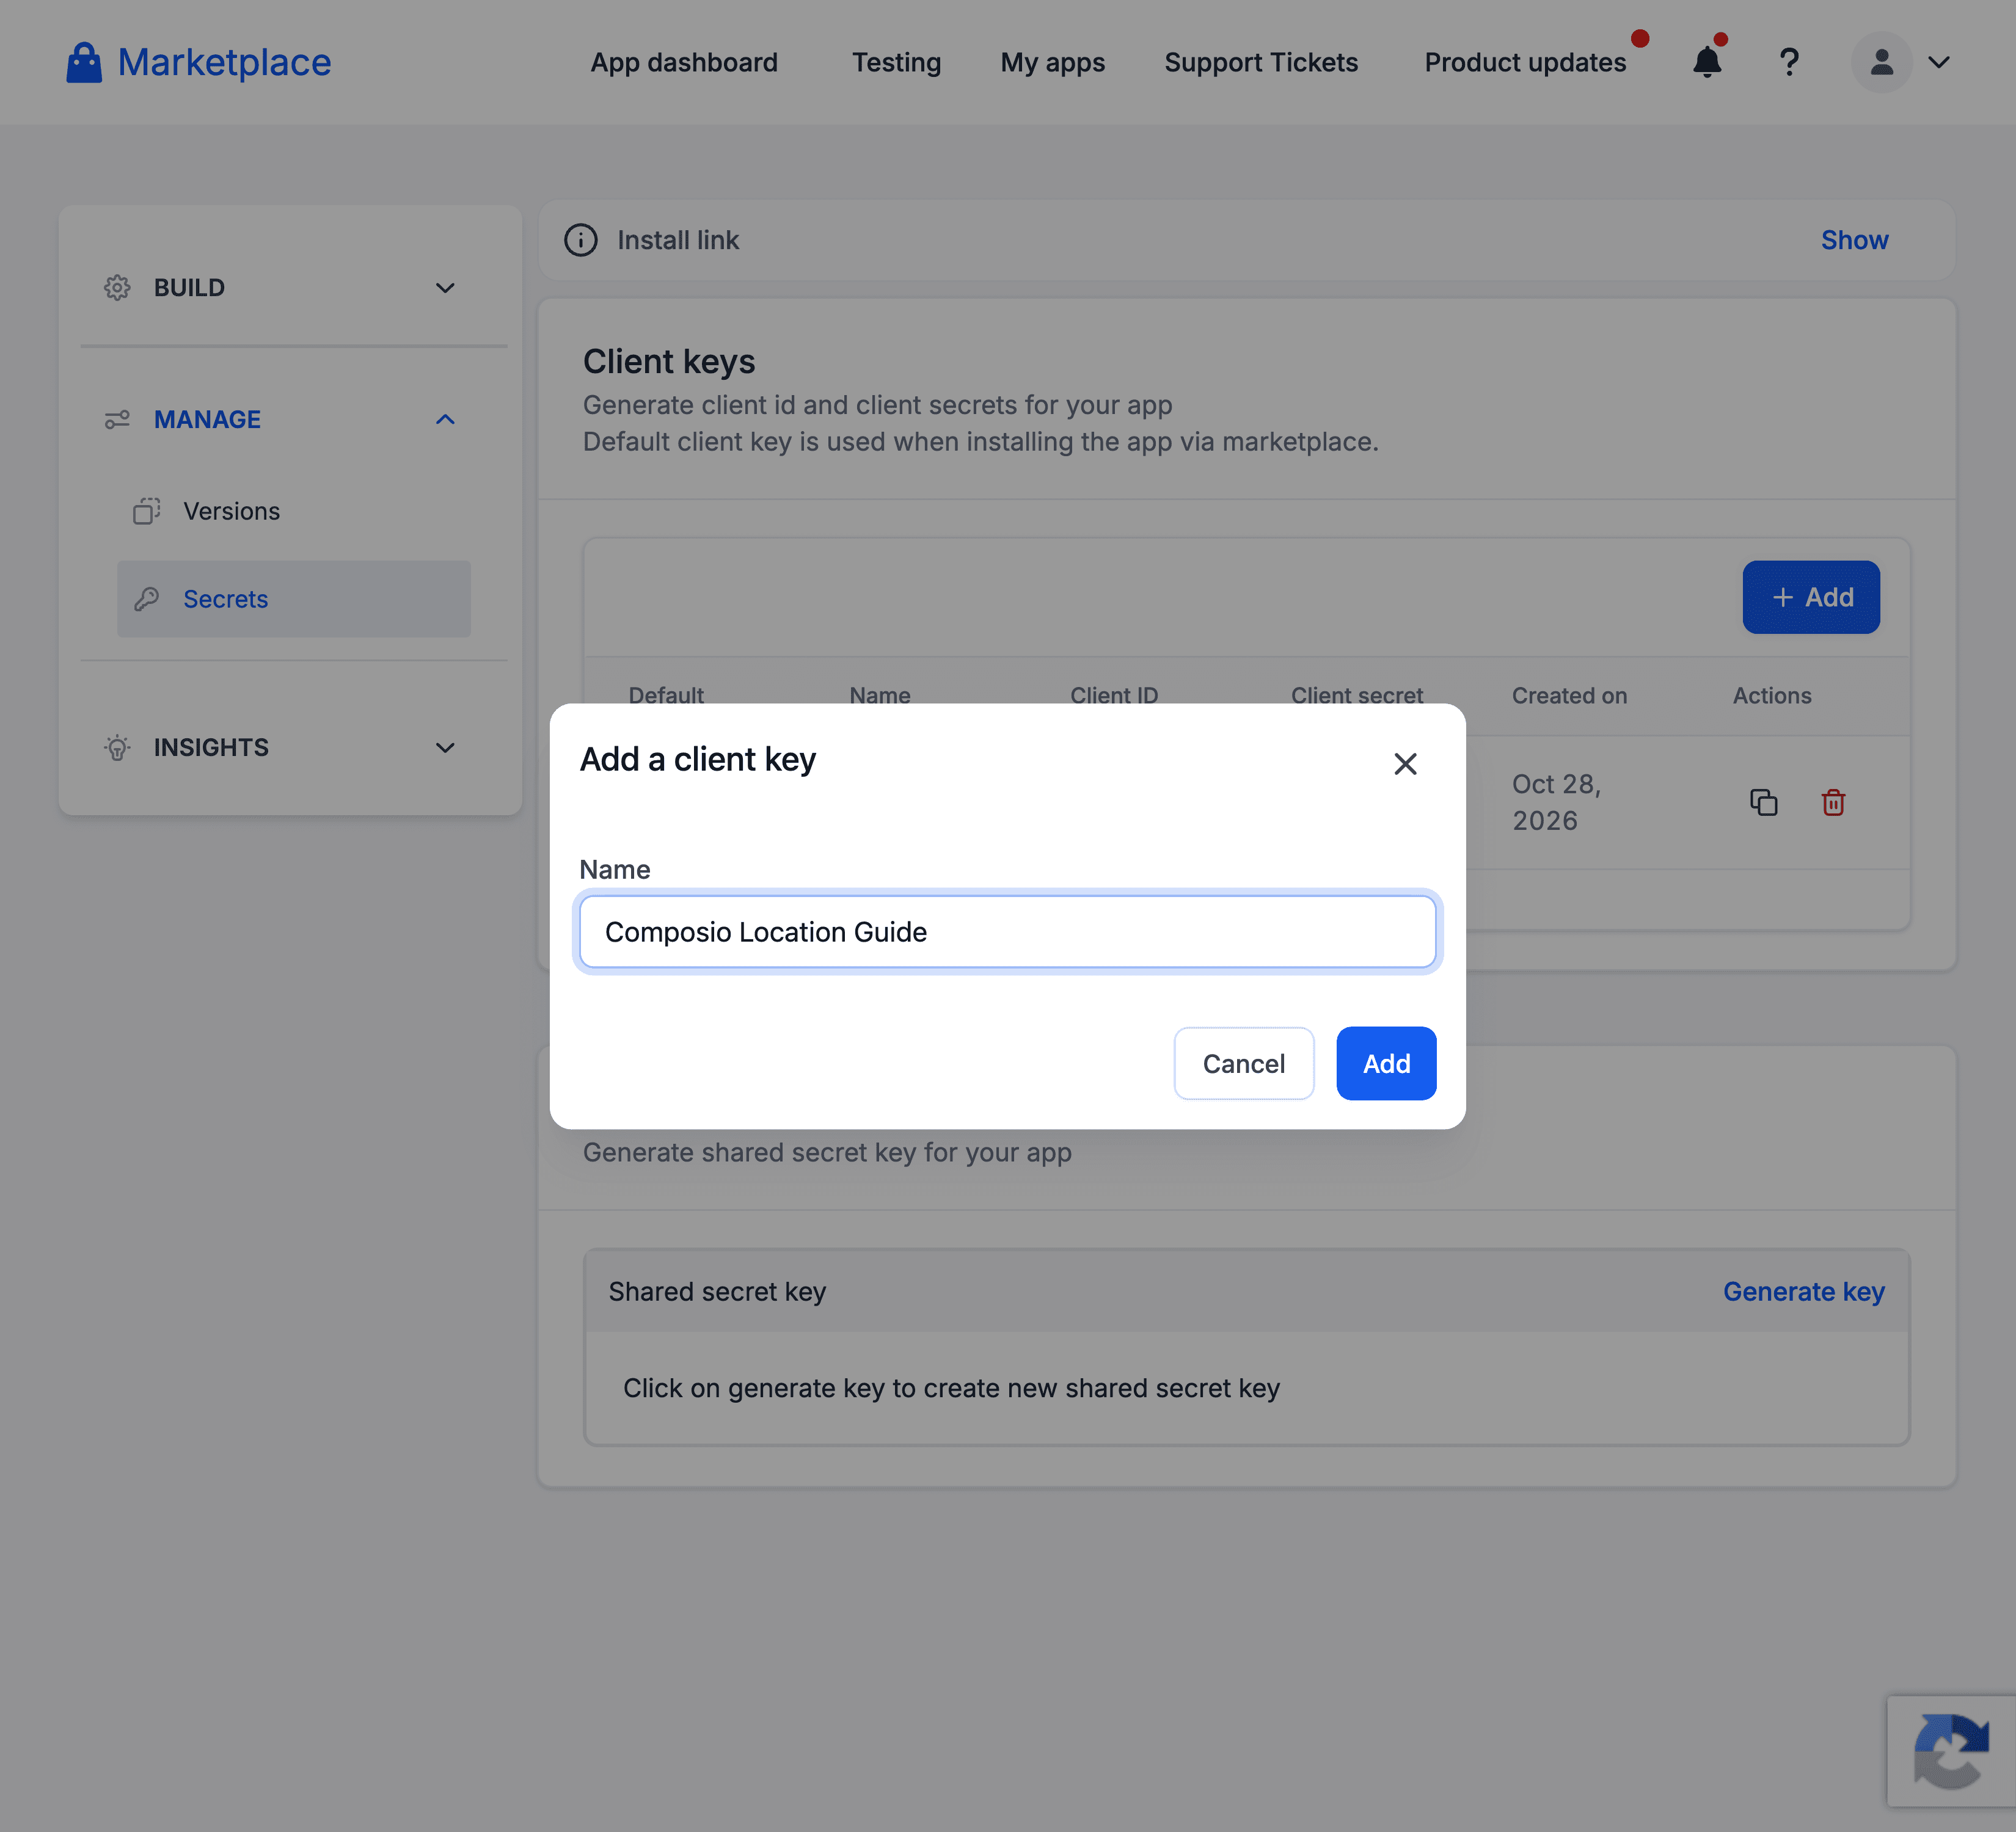Click the Install link info icon
2016x1832 pixels.
(581, 240)
